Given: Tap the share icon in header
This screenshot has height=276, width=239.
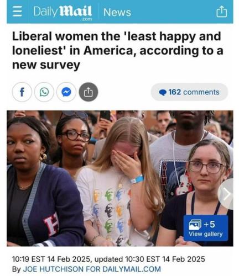Looking at the screenshot, I should click(x=221, y=12).
